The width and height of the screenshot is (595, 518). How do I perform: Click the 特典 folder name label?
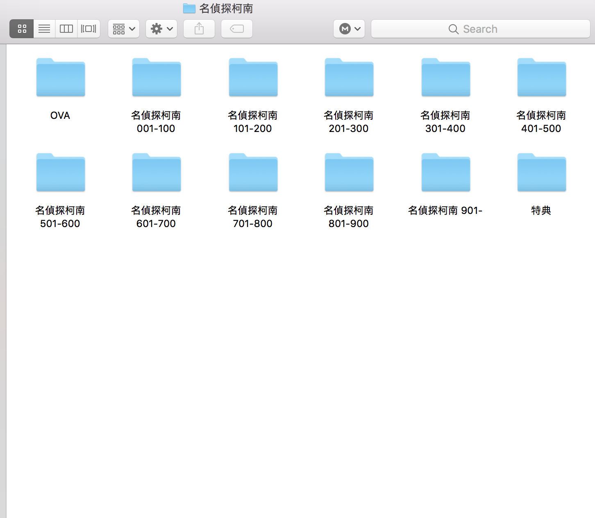pos(541,211)
